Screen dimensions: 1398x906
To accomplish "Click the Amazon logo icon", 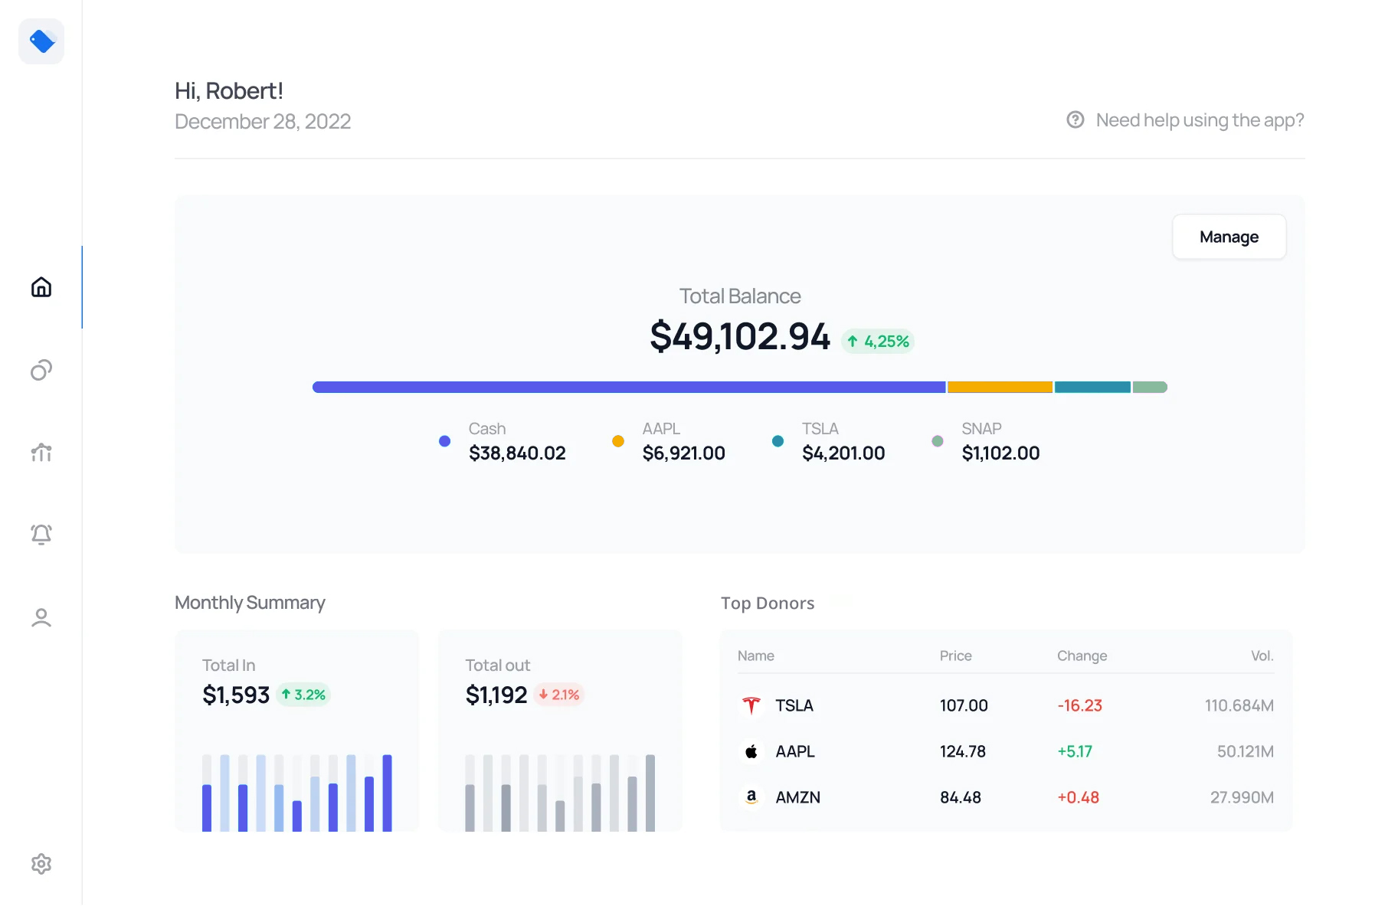I will (x=751, y=797).
